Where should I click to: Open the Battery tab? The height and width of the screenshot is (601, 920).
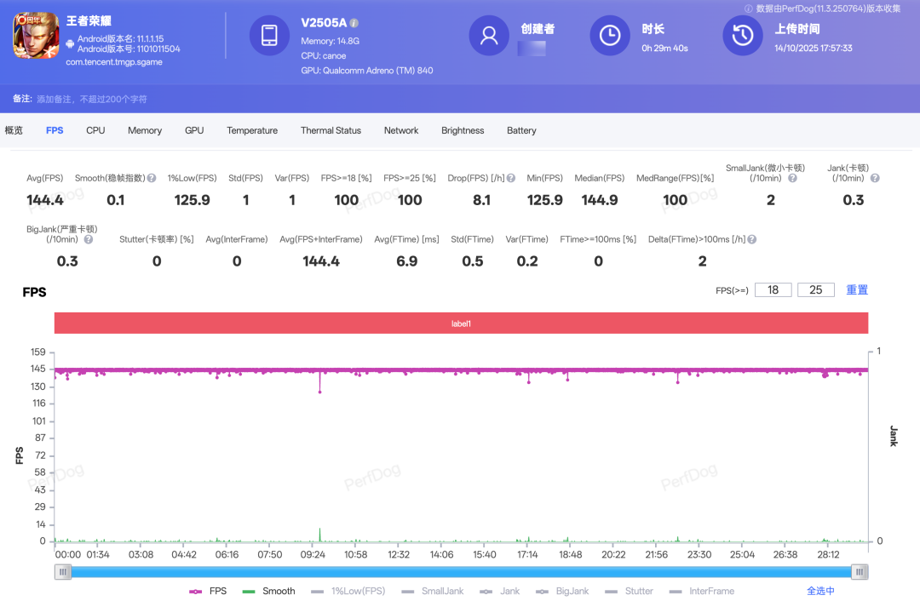(x=521, y=131)
